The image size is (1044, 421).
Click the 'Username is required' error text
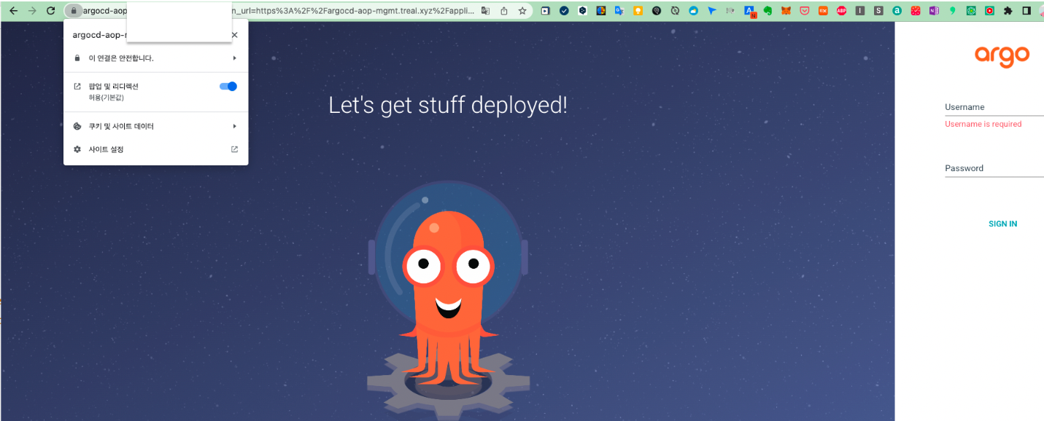click(x=983, y=124)
